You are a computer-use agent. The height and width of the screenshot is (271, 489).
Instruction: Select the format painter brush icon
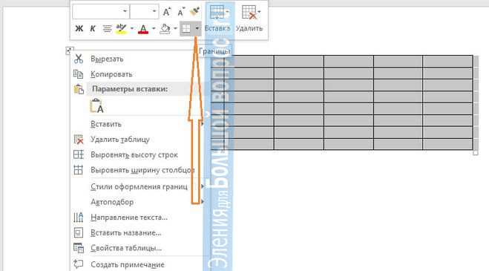[195, 12]
